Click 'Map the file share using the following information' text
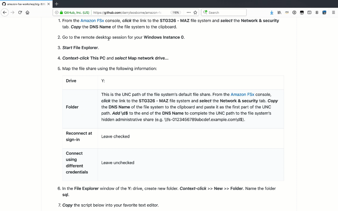Screen dimensions: 338x211 (109, 69)
